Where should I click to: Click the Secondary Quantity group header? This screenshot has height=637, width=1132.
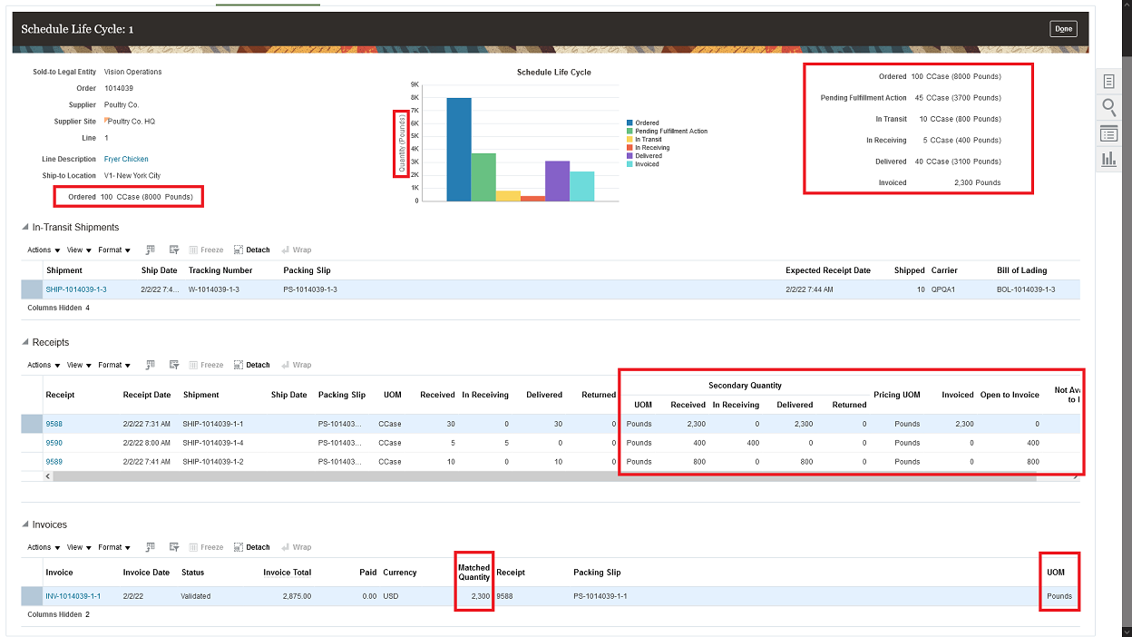(745, 386)
